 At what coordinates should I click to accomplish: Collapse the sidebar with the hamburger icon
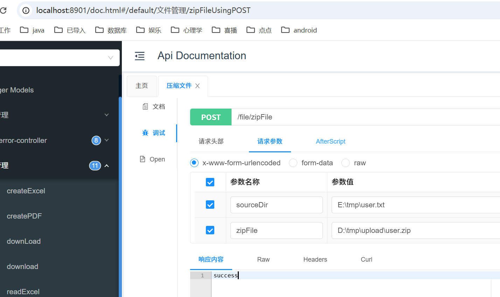140,56
